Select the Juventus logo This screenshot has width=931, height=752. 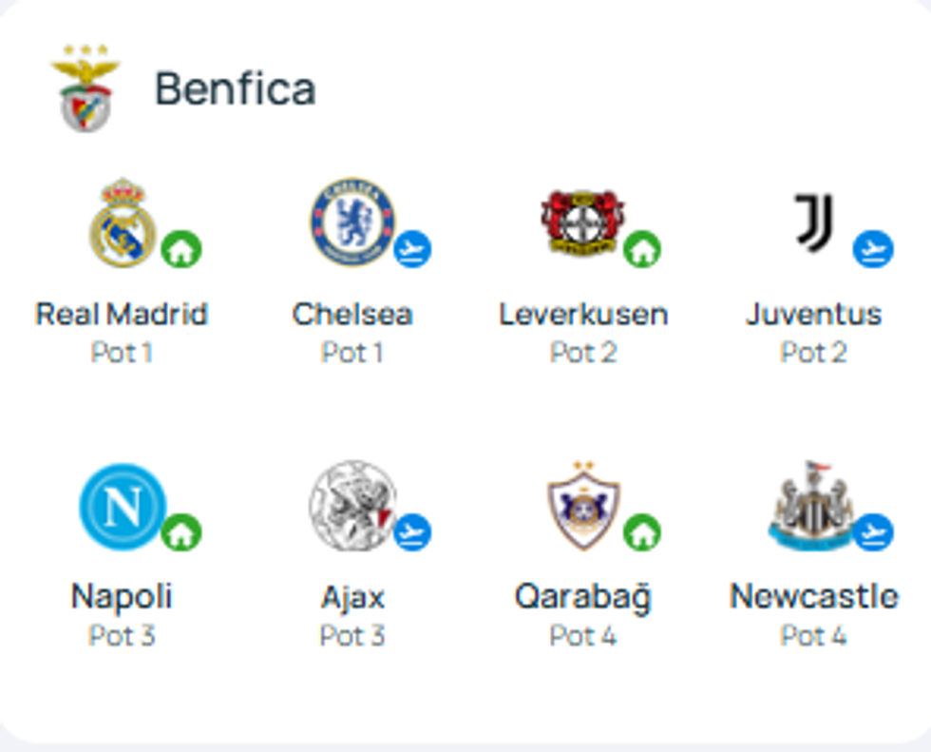813,223
